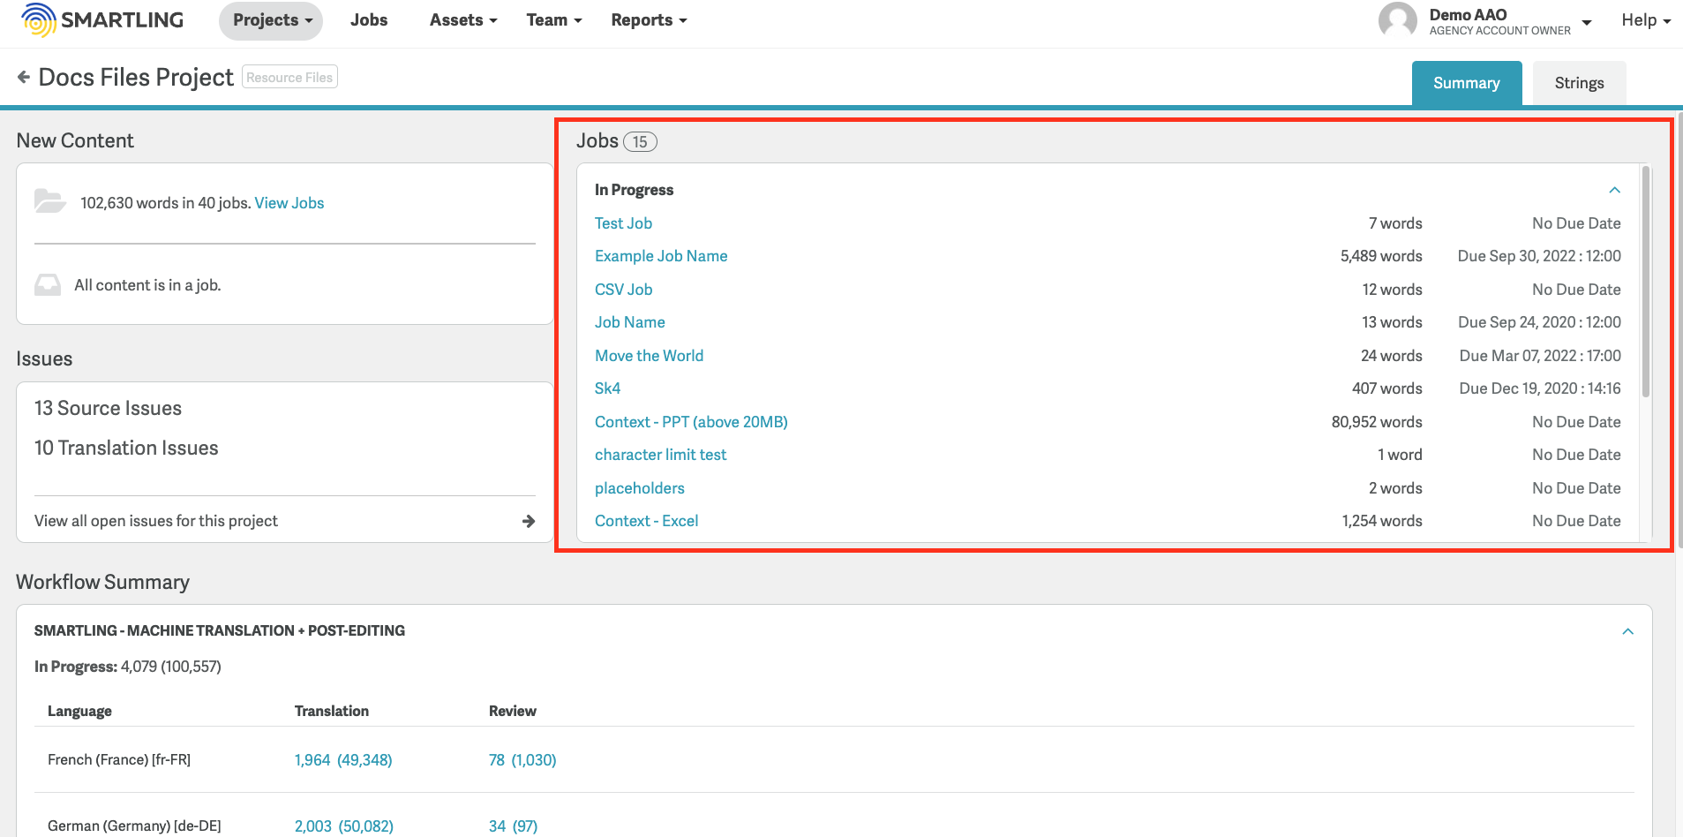Click the German (Germany) [de-DE] row label
1683x837 pixels.
point(134,826)
